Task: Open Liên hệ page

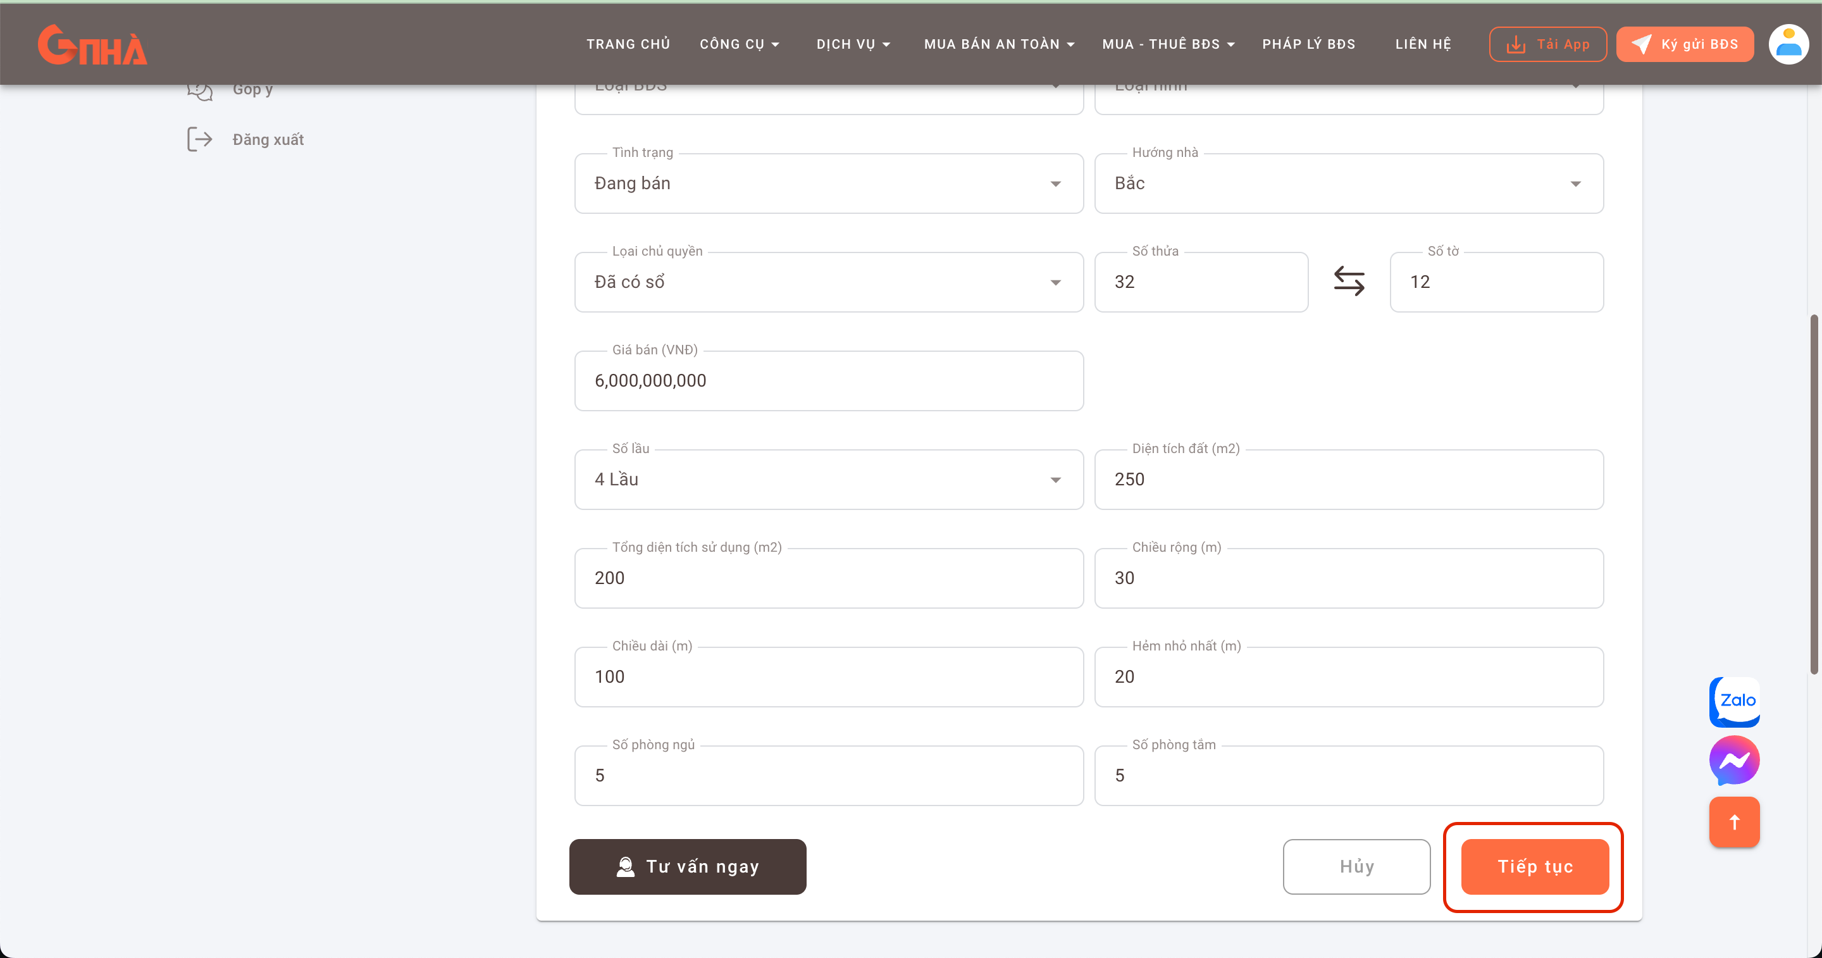Action: click(x=1423, y=44)
